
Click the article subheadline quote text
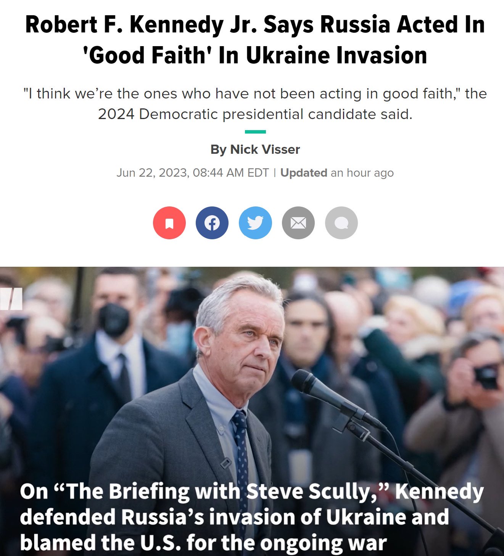(255, 104)
